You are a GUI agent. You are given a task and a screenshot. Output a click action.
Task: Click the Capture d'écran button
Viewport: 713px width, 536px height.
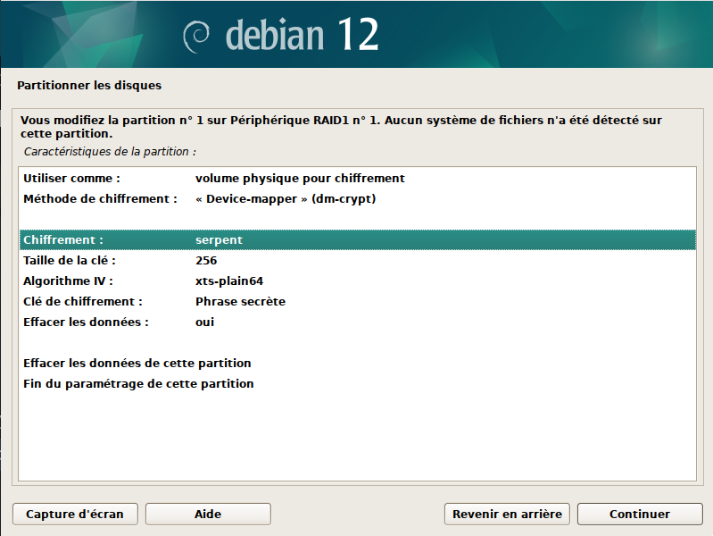[x=75, y=515]
